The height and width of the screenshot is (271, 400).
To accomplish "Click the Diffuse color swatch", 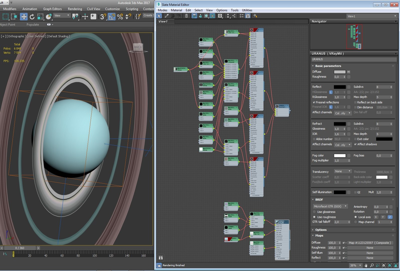I will 340,72.
